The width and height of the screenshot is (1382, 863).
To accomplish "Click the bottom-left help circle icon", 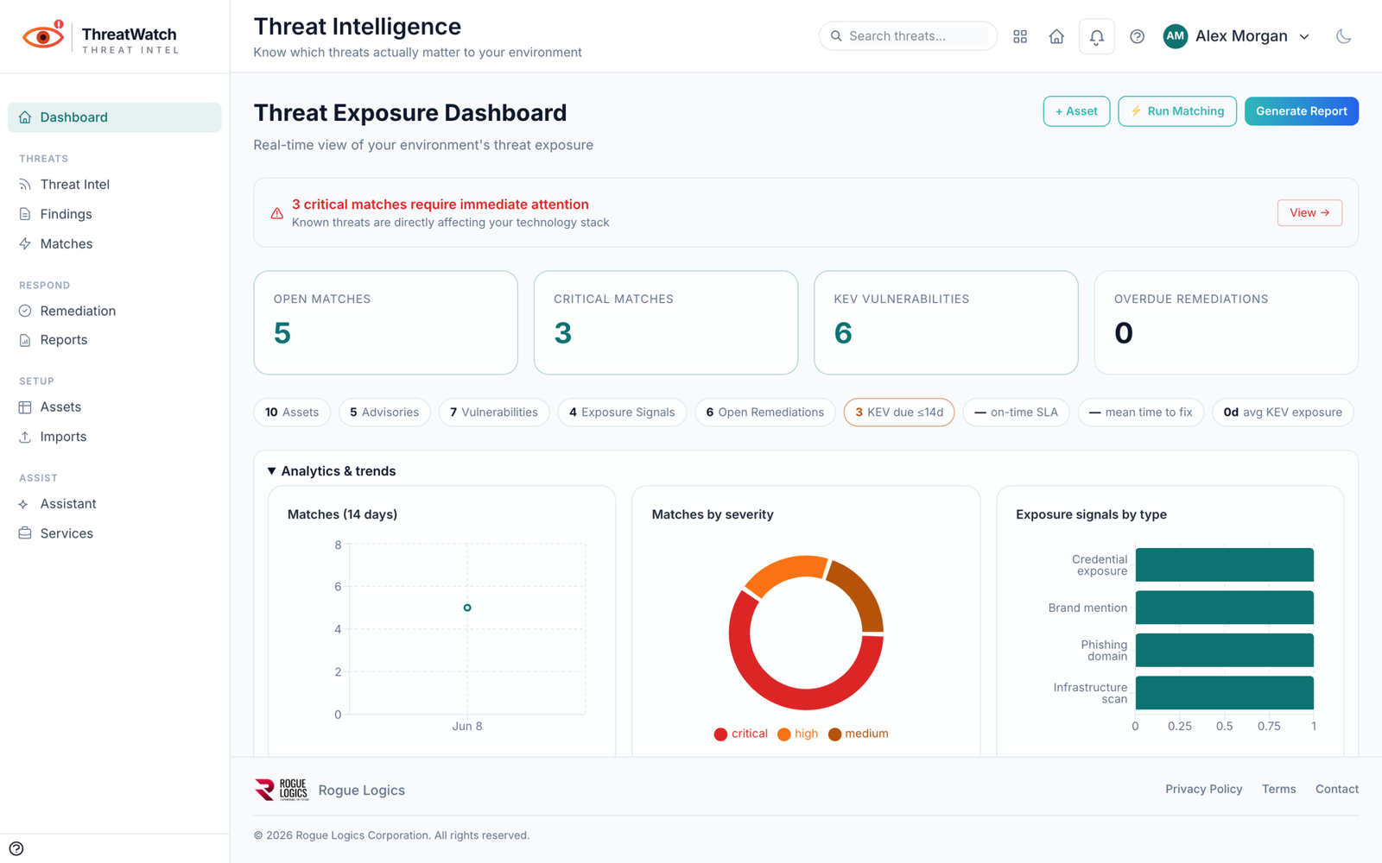I will 16,848.
